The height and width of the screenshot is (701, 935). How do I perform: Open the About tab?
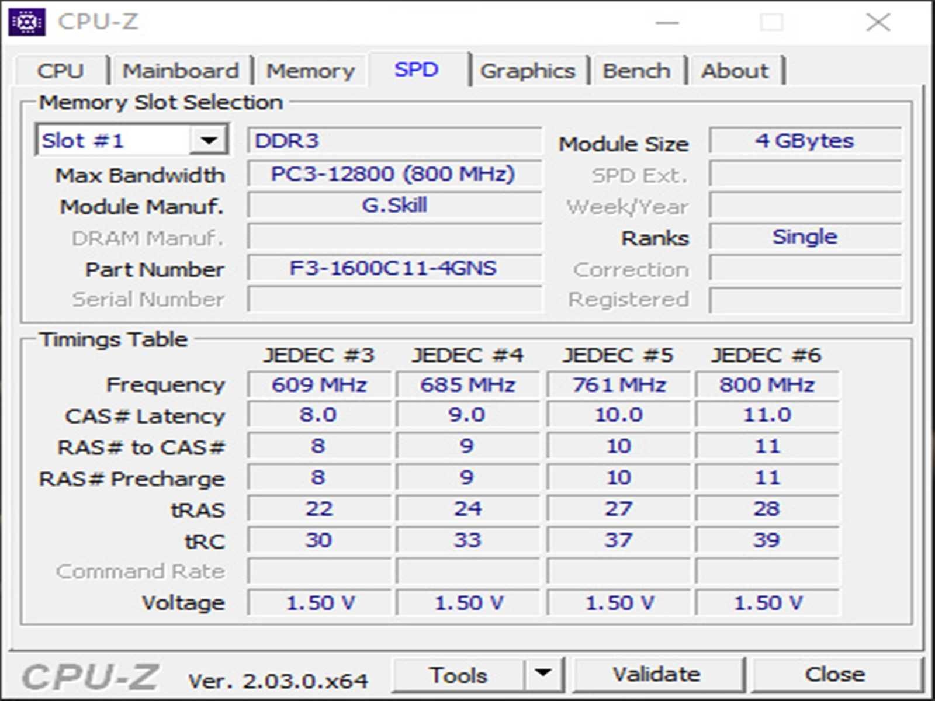tap(735, 71)
